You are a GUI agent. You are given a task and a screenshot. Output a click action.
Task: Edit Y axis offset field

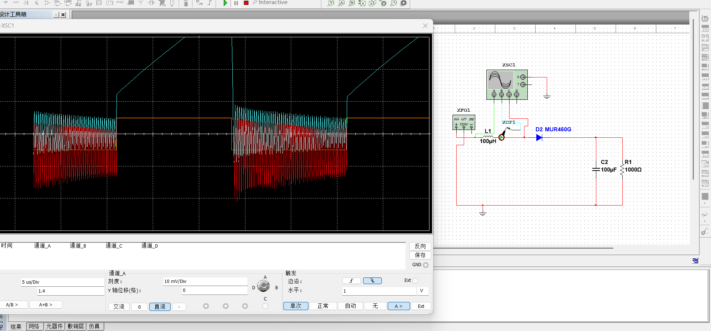click(x=215, y=290)
